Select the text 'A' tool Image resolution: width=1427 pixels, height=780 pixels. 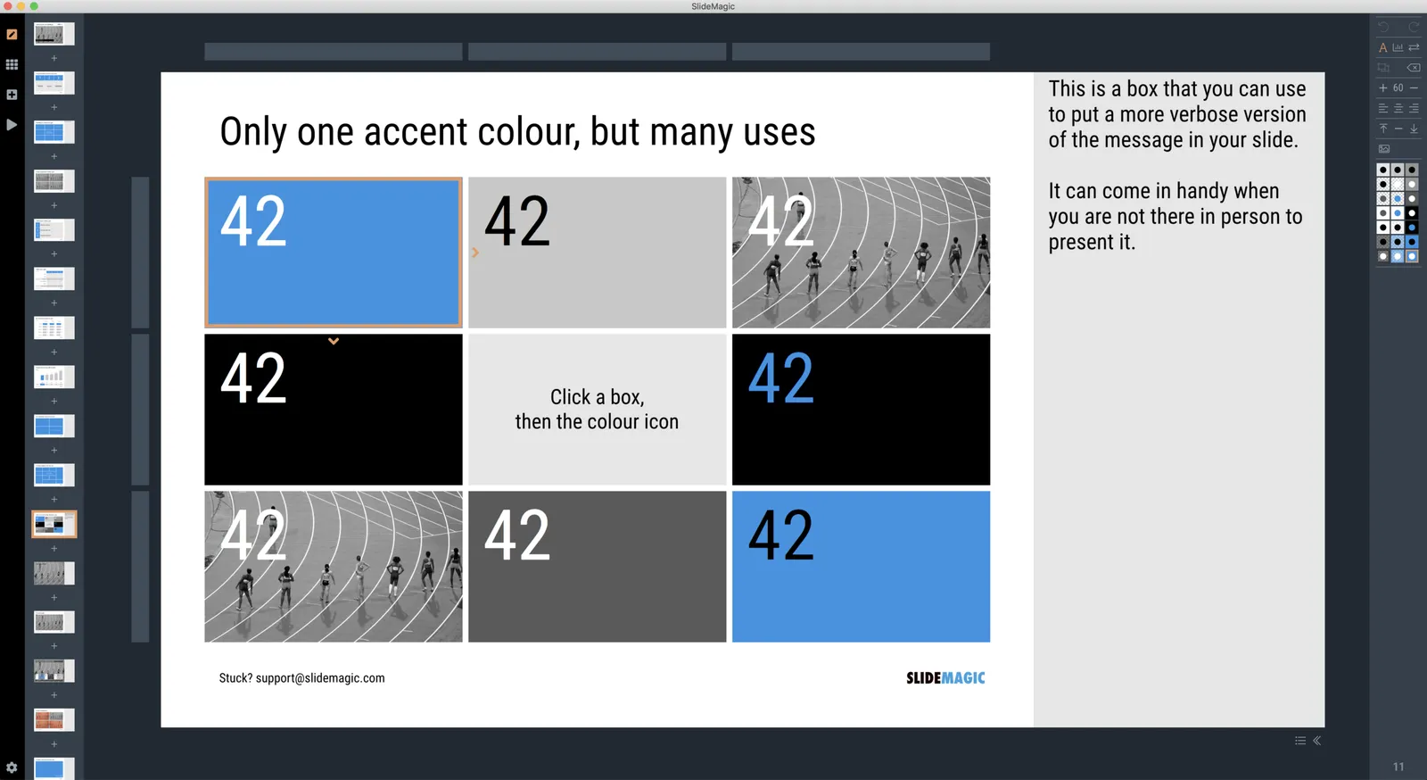1383,47
